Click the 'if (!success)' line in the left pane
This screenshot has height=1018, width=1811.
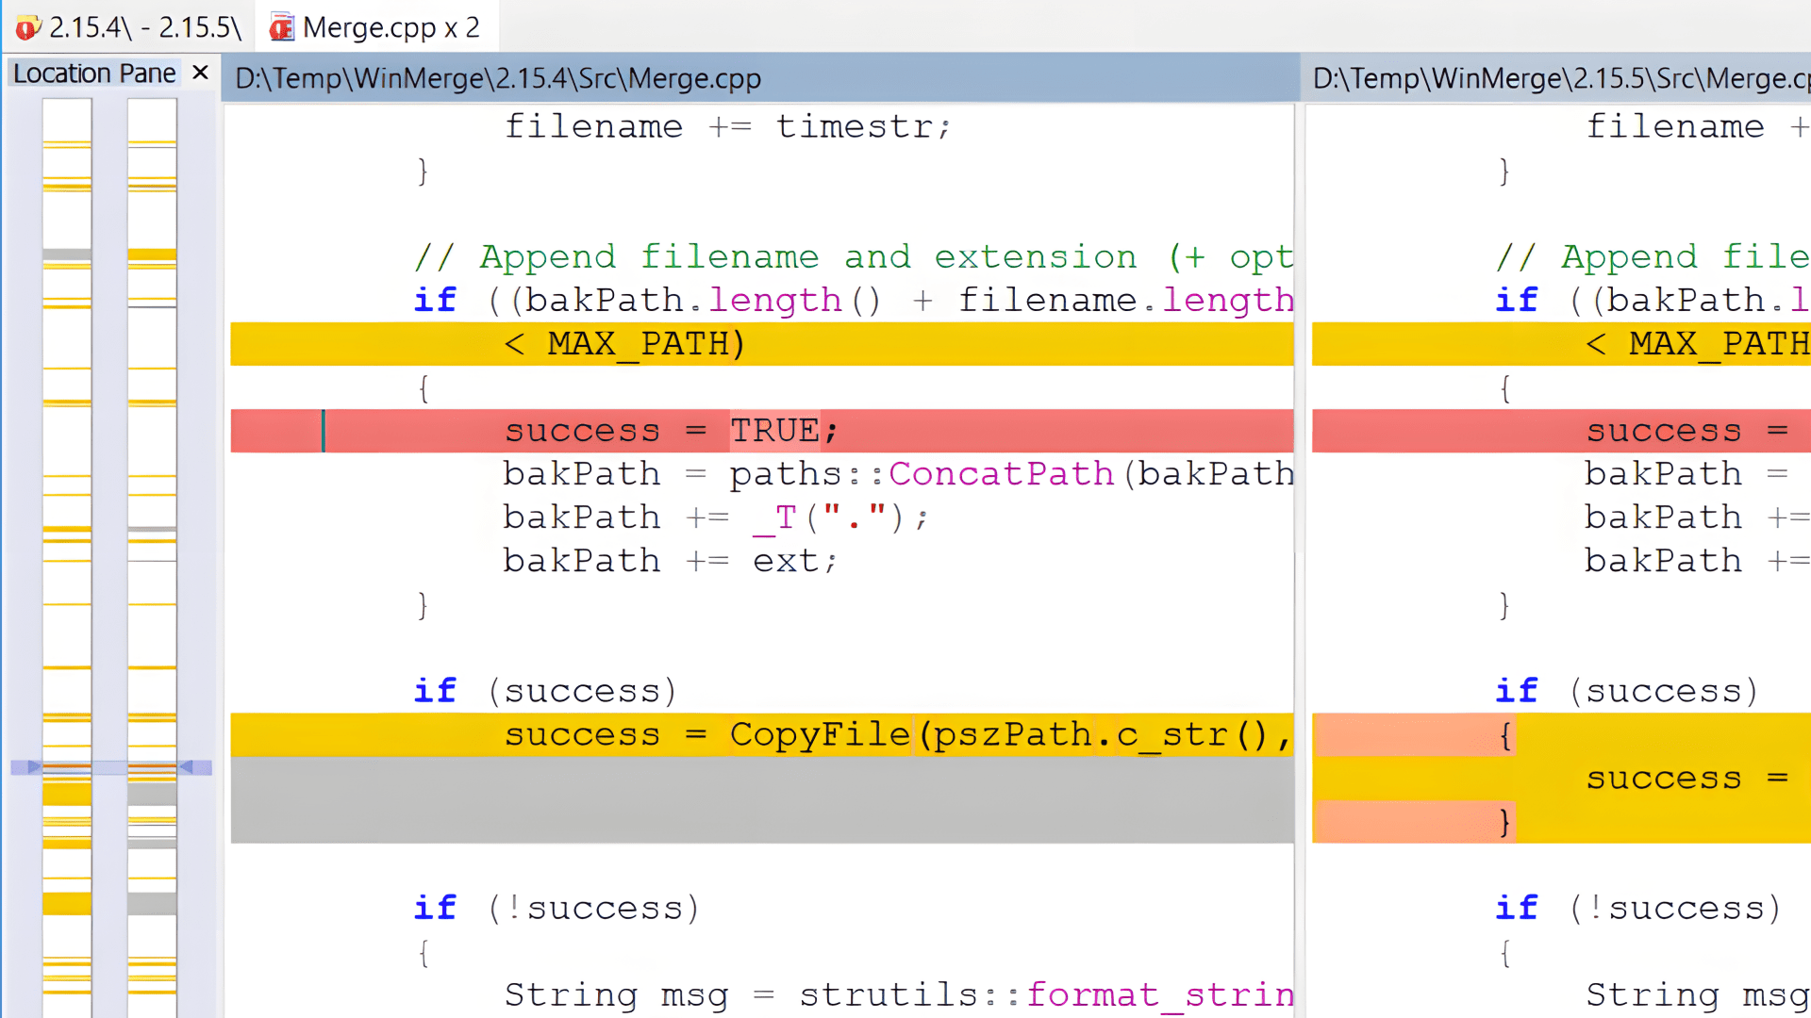click(557, 908)
